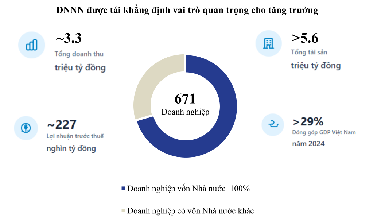Click 'Doanh nghiệp có vốn Nhà nước khác' legend
Image resolution: width=385 pixels, height=221 pixels.
tap(190, 210)
